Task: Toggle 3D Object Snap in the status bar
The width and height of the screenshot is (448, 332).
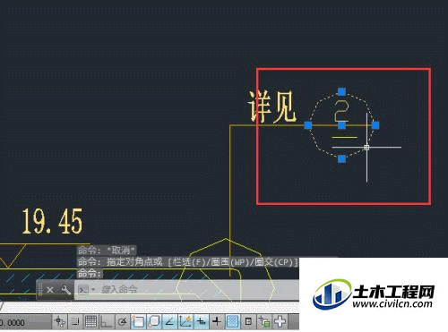Action: (x=154, y=321)
